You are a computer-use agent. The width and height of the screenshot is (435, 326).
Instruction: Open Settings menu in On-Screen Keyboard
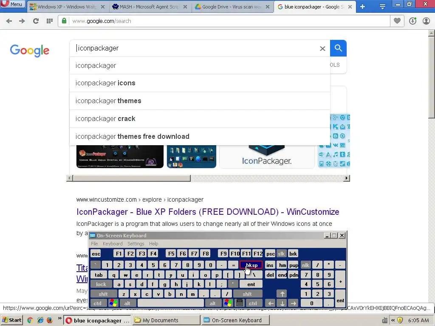pos(136,244)
